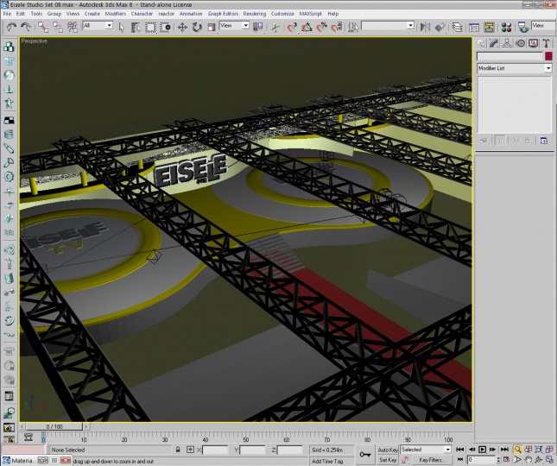Toggle Angle Snap in main toolbar
Screen dimensions: 557x466
[307, 28]
